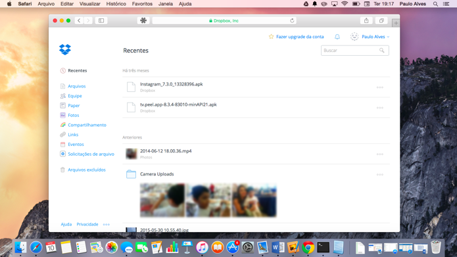Open the Recentes section in sidebar
Viewport: 457px width, 257px height.
click(x=77, y=70)
